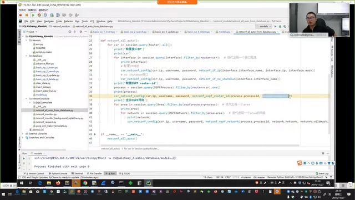The height and width of the screenshot is (200, 355).
Task: Open the command prompt in the remote taskbar
Action: [x=121, y=183]
